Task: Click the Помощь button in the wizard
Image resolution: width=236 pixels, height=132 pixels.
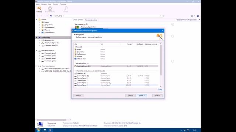Action: 78,96
